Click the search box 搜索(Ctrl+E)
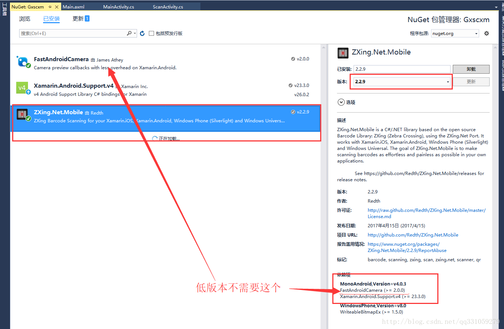The height and width of the screenshot is (329, 504). click(x=73, y=34)
